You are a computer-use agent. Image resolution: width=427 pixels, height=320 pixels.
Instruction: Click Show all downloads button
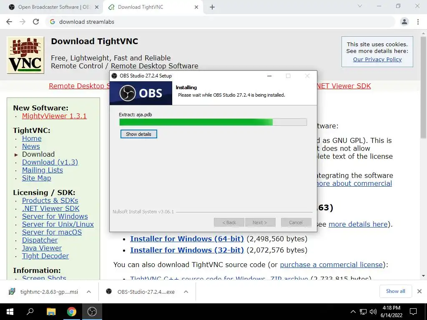coord(395,291)
